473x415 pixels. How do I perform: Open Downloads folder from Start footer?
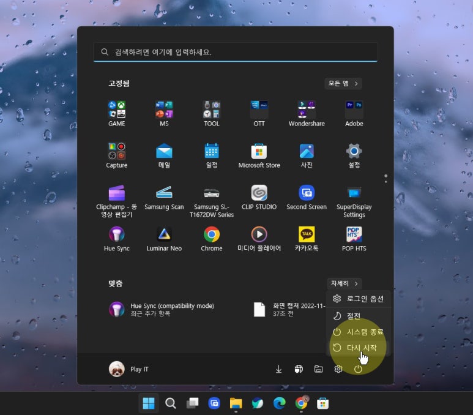point(279,369)
